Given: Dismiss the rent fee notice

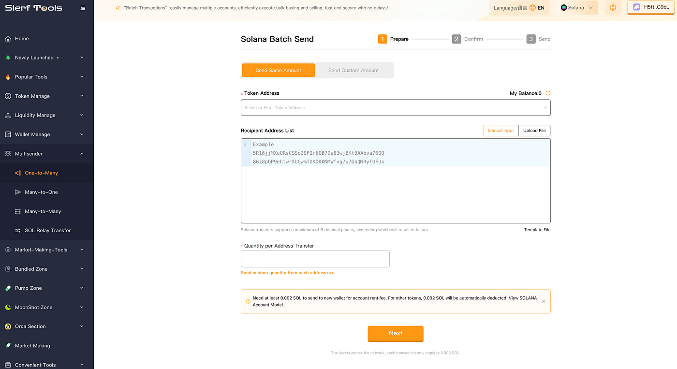Looking at the screenshot, I should pyautogui.click(x=544, y=301).
